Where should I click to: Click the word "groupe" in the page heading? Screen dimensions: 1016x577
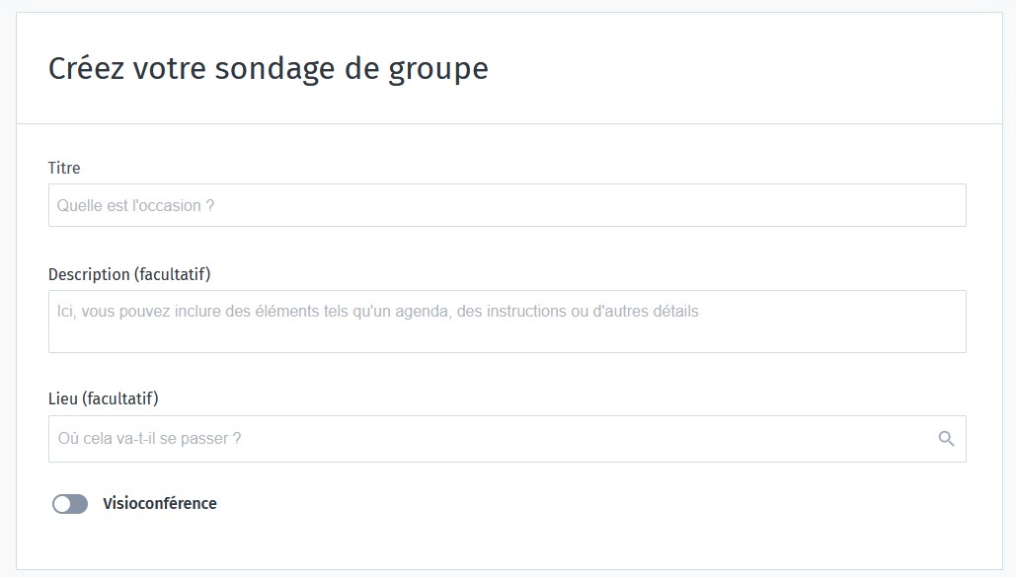pyautogui.click(x=438, y=70)
